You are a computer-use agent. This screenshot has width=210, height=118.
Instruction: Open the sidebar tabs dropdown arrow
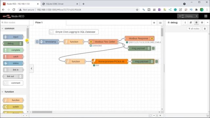(x=207, y=23)
